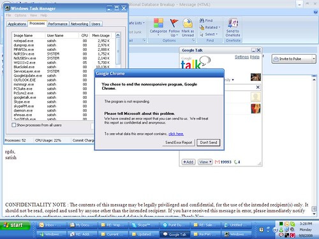Sort by Image Name column header
Image resolution: width=319 pixels, height=239 pixels.
point(29,36)
